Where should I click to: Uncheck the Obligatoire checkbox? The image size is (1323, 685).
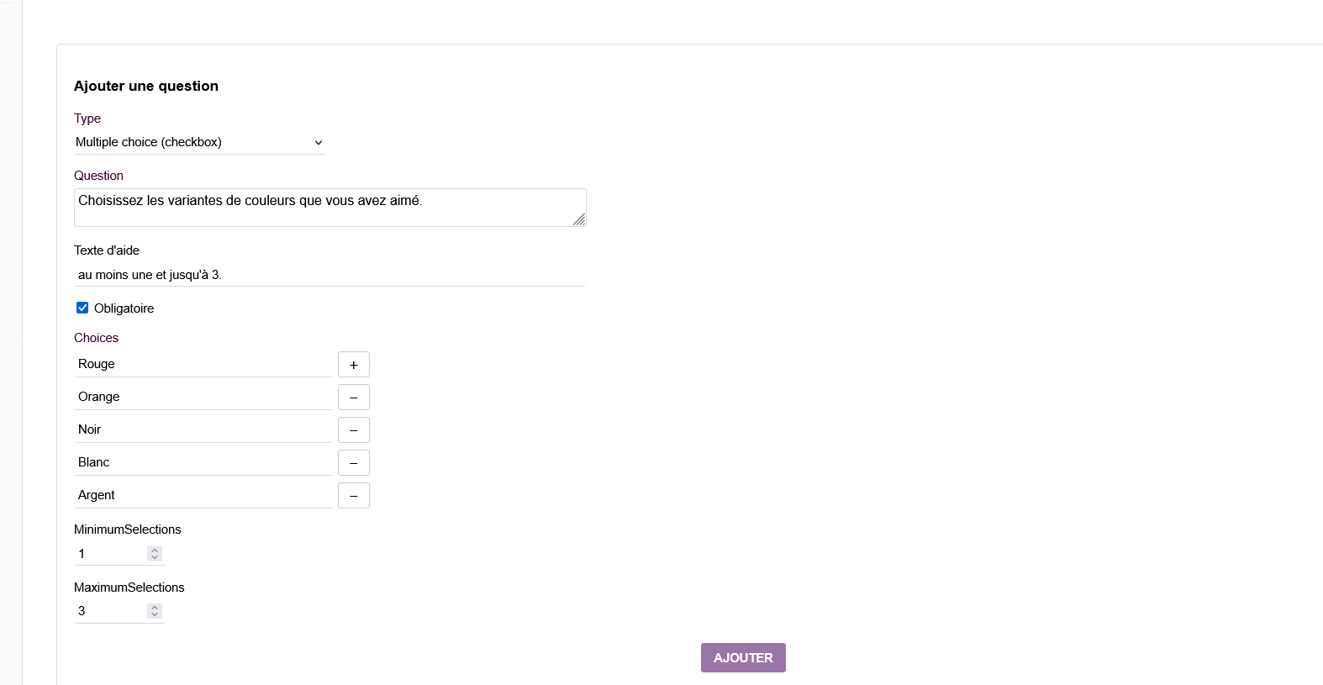(x=82, y=308)
